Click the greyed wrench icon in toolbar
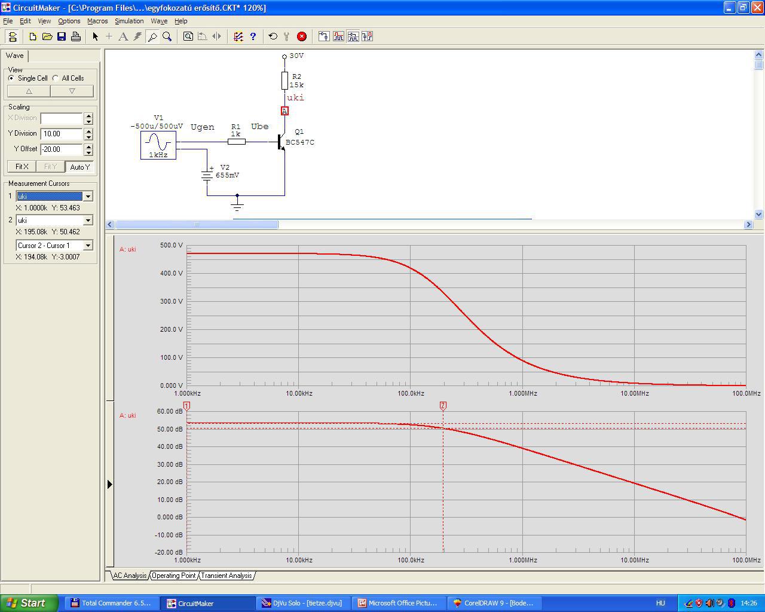 287,36
